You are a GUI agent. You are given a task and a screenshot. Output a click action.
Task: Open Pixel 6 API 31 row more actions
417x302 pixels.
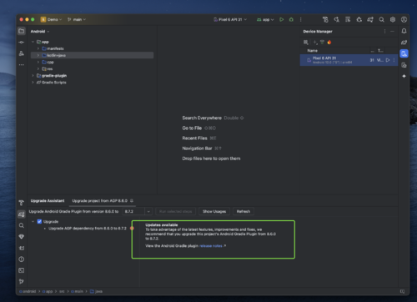click(x=394, y=60)
